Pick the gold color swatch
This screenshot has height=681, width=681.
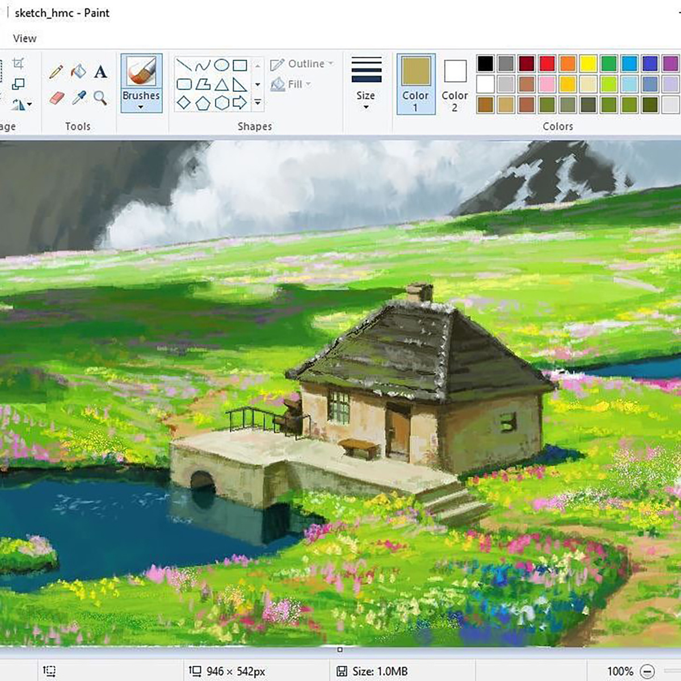(x=567, y=84)
